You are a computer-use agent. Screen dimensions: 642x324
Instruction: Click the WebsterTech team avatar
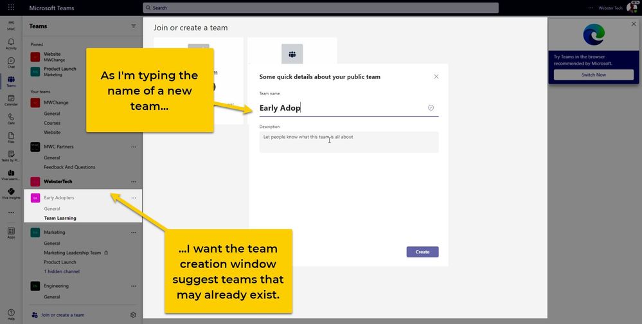click(35, 181)
